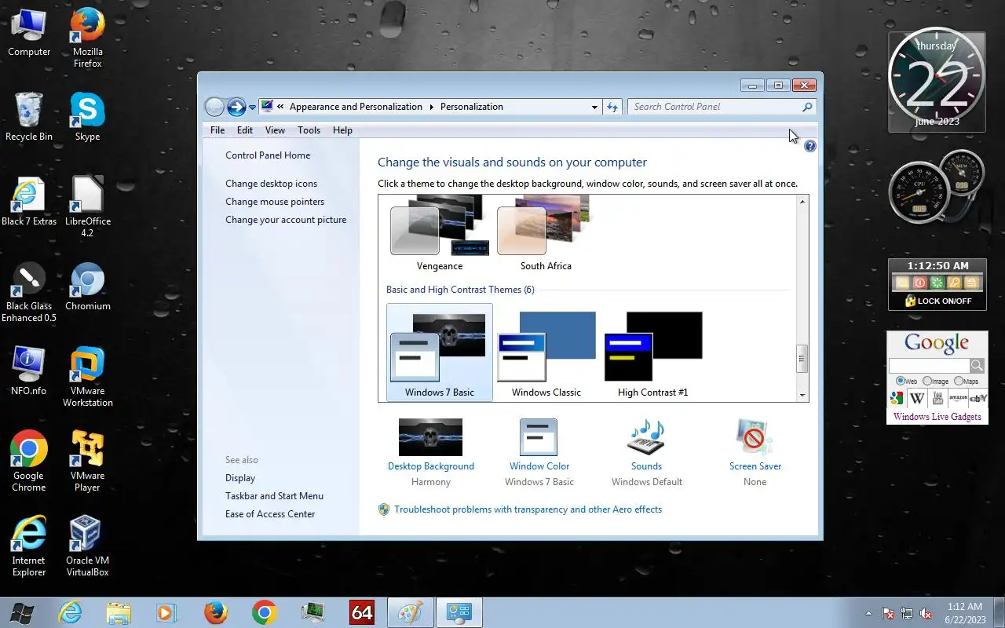Click the green restart icon in lock gadget
The width and height of the screenshot is (1005, 628).
pyautogui.click(x=937, y=283)
